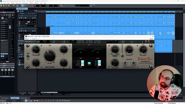Screen dimensions: 185x104
Task: Click the Compress knob
Action: tap(129, 49)
